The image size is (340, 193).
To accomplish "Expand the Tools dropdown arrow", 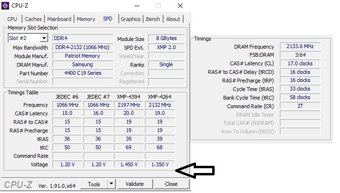I will pos(111,184).
